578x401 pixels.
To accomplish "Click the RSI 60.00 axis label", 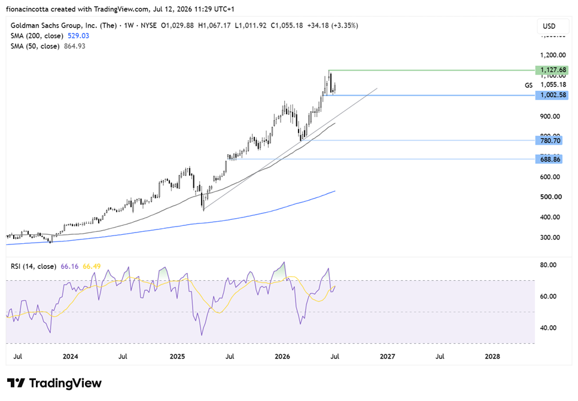I will pyautogui.click(x=548, y=296).
